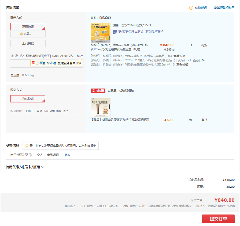Click the crown icon on 京尊达 option
Screen dimensions: 240x226
tap(21, 34)
